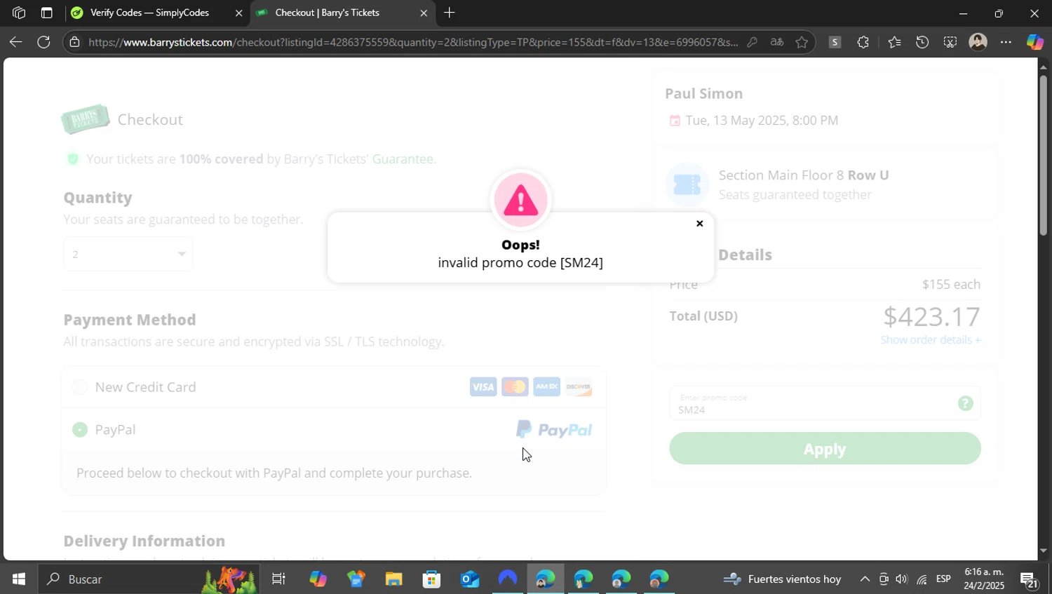Open the notification center

pos(1029,579)
